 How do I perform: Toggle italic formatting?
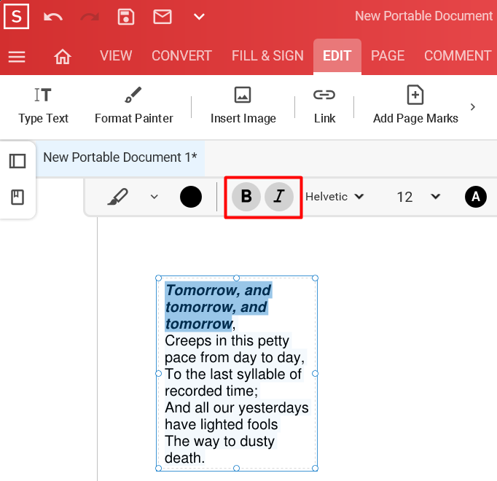(279, 197)
